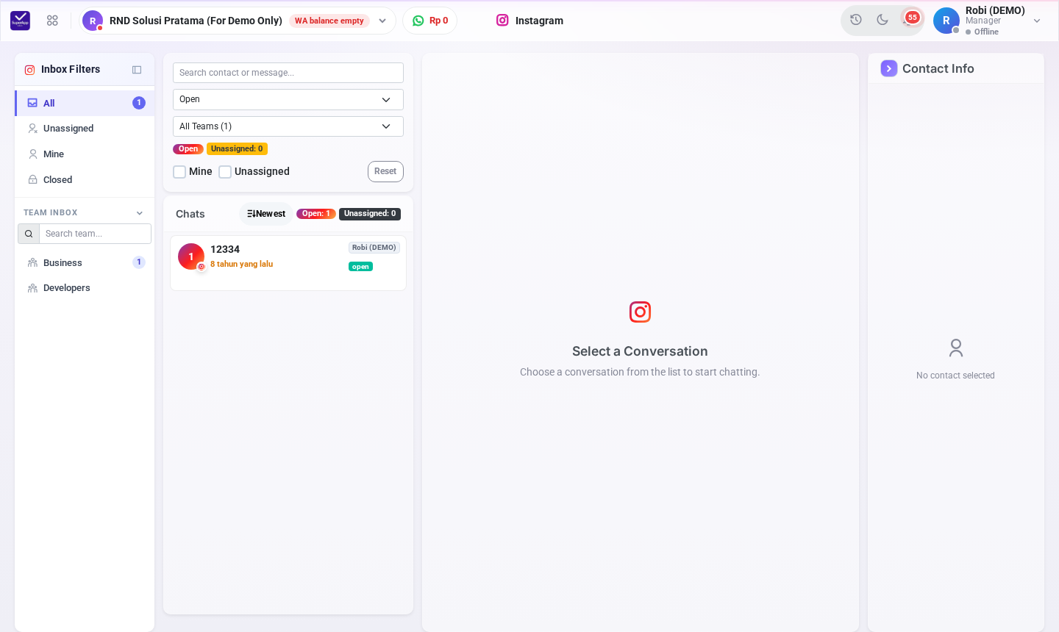Click the Instagram icon beside Inbox Filters
Screen dimensions: 1059x632
coord(30,70)
